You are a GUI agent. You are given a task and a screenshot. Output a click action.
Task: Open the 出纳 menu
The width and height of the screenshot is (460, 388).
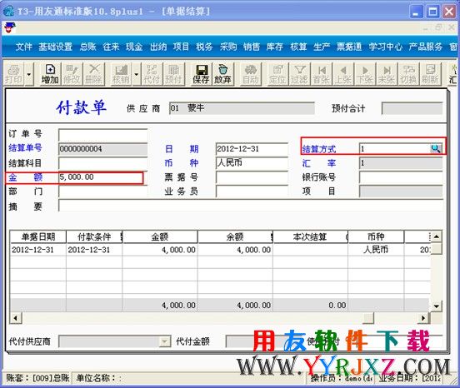point(158,47)
